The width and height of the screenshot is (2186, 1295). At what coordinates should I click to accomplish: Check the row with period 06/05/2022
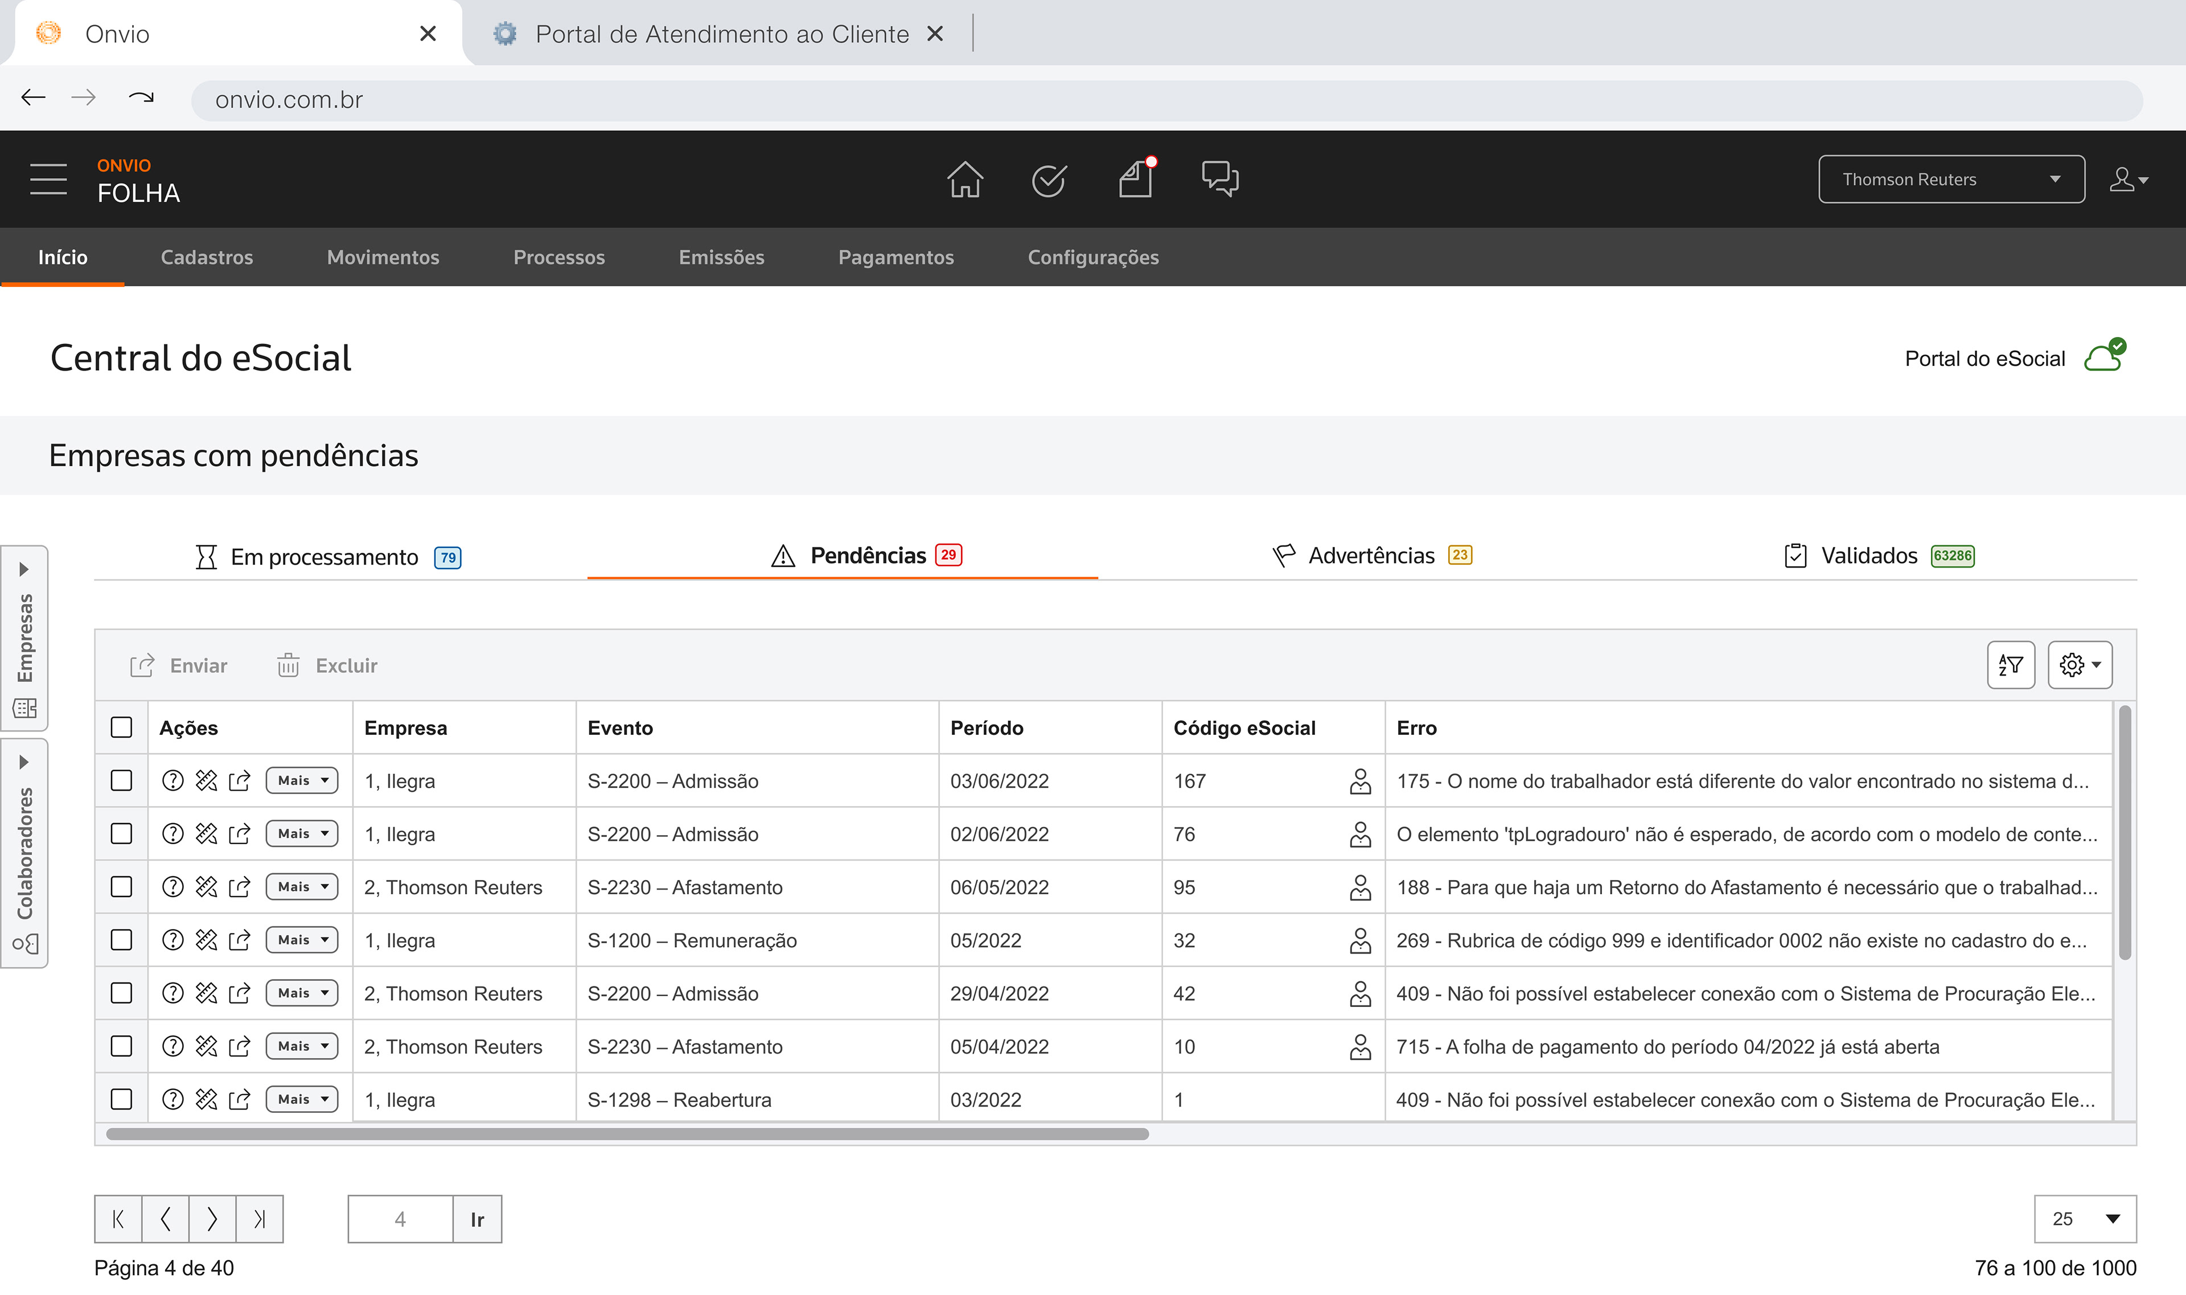[121, 887]
